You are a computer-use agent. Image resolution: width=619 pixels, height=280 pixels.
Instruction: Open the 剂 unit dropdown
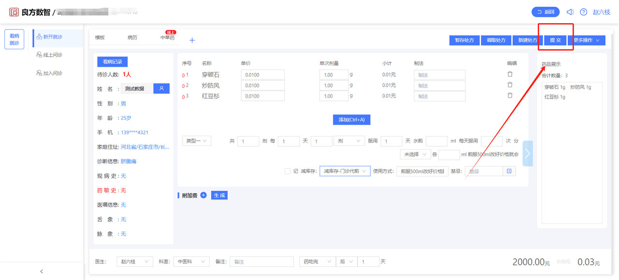point(349,141)
